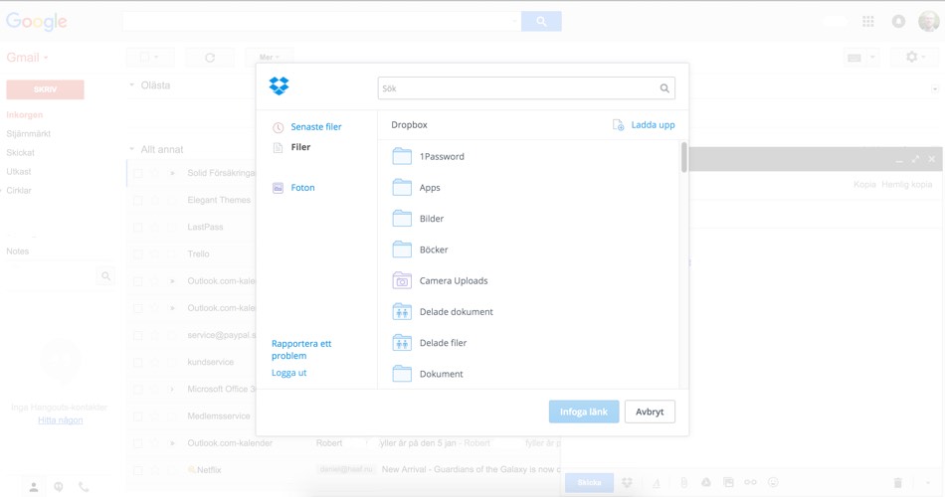Search the Hangouts contacts magnifier
The height and width of the screenshot is (497, 945).
105,276
